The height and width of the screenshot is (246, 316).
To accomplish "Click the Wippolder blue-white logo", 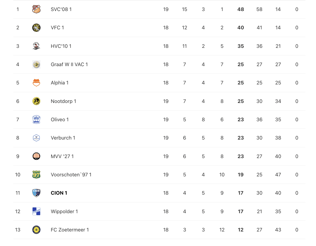I will [x=36, y=211].
